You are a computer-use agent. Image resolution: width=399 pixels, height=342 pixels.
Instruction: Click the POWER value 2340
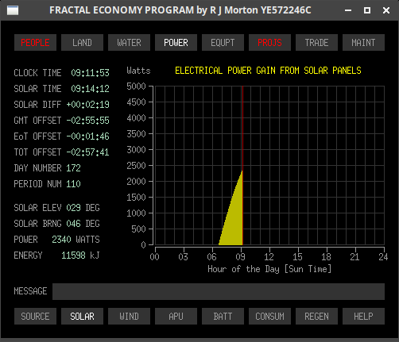click(61, 240)
